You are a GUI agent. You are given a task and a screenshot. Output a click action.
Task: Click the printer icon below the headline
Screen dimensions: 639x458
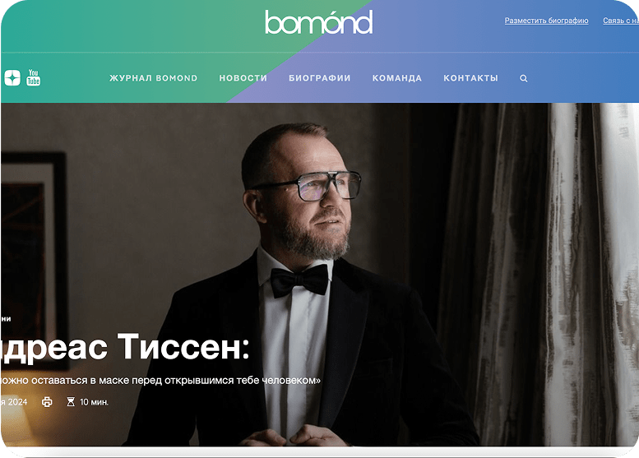coord(47,402)
